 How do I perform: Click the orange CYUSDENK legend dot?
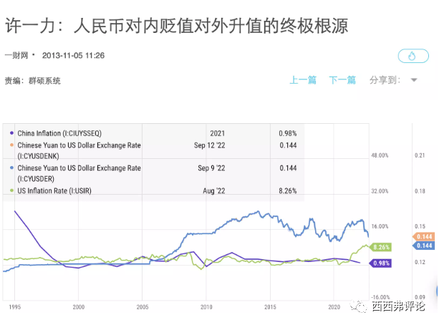pos(11,145)
